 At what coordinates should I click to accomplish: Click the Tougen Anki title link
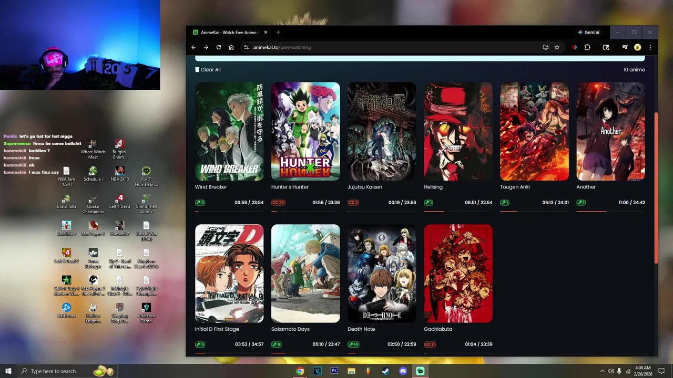(x=515, y=187)
